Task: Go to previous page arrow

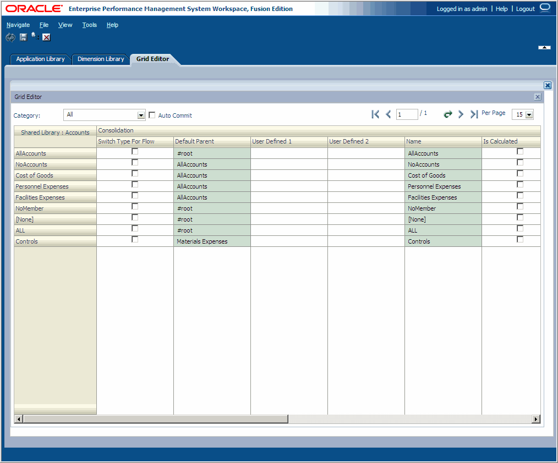Action: point(389,114)
